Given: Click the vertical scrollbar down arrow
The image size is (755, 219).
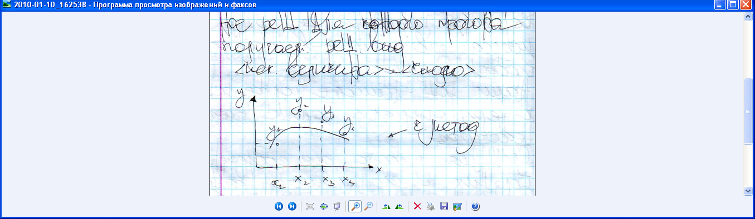Looking at the screenshot, I should pyautogui.click(x=748, y=191).
